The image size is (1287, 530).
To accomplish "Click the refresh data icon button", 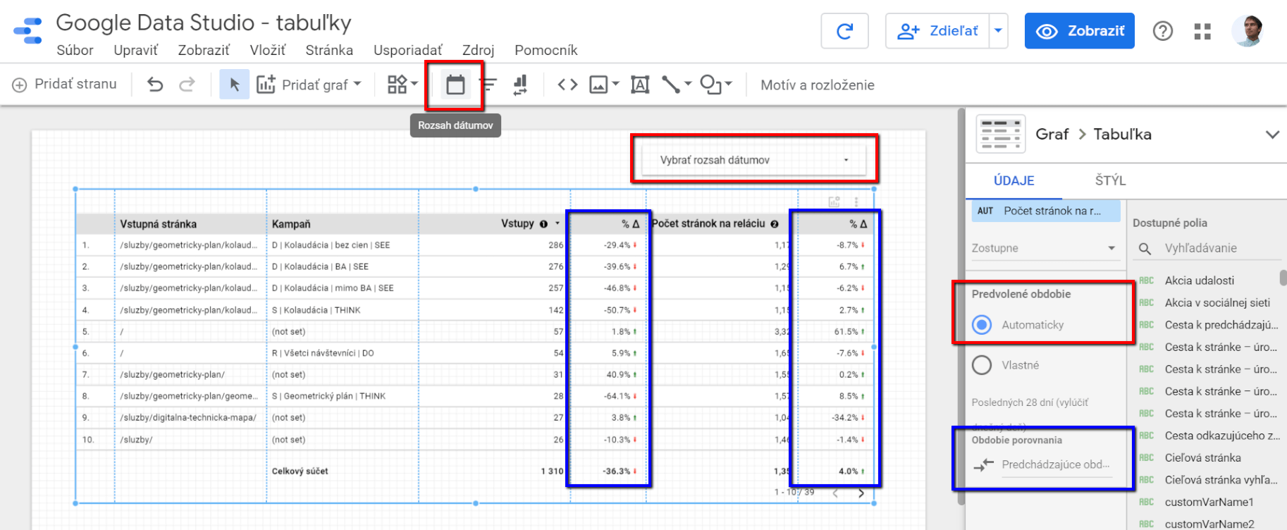I will [x=844, y=31].
